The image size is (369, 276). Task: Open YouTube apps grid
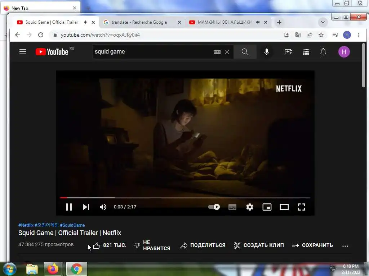[x=306, y=52]
